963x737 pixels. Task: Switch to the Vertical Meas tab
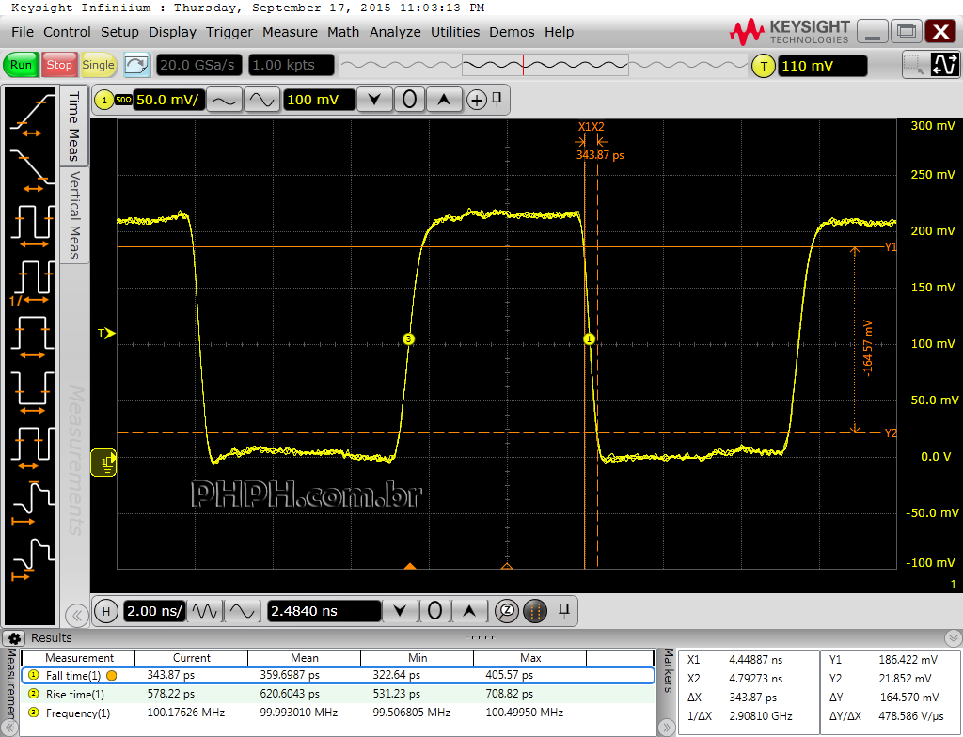(74, 214)
